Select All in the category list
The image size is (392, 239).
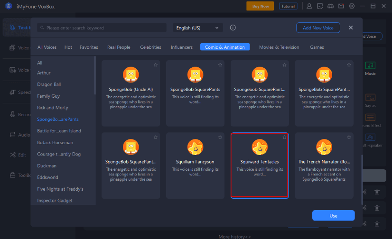pyautogui.click(x=40, y=63)
